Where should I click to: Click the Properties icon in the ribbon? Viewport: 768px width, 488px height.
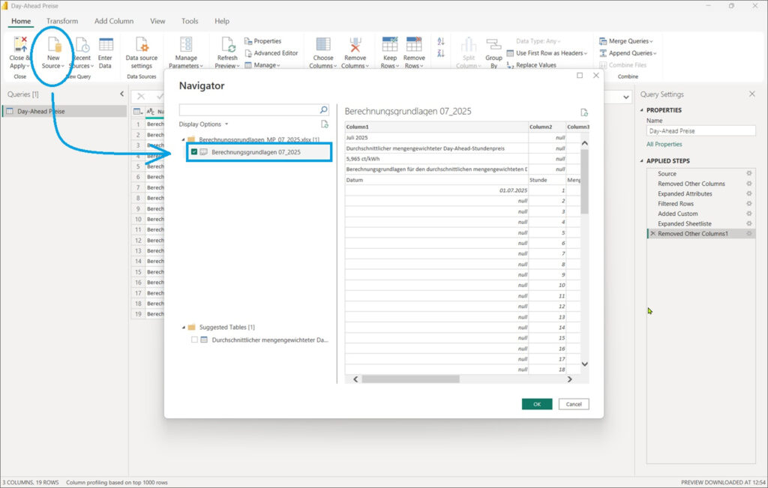coord(248,41)
